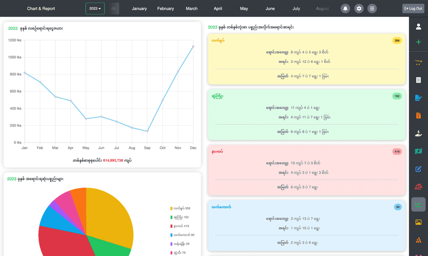Click the 90 badge on the blue card

pyautogui.click(x=398, y=207)
